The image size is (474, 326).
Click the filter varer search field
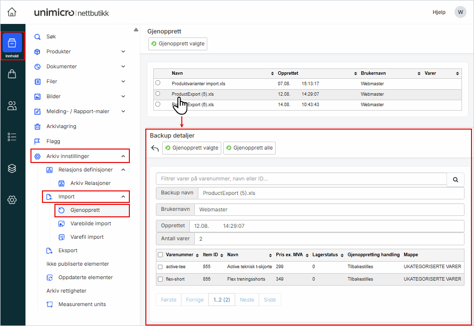click(x=301, y=179)
